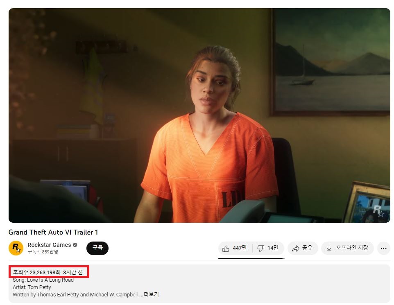Viewport: 394px width, 305px height.
Task: Expand description with 더보기
Action: (x=151, y=294)
